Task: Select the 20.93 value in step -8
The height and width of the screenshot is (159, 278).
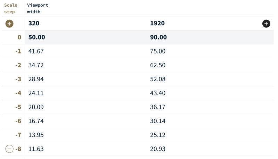Action: pos(158,149)
